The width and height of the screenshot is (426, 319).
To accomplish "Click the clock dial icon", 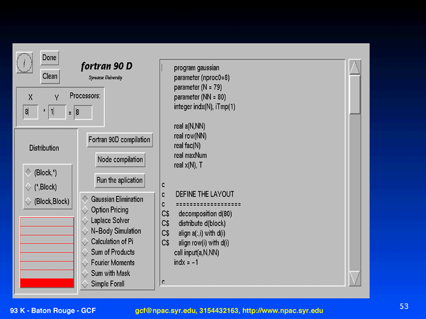I will 24,63.
